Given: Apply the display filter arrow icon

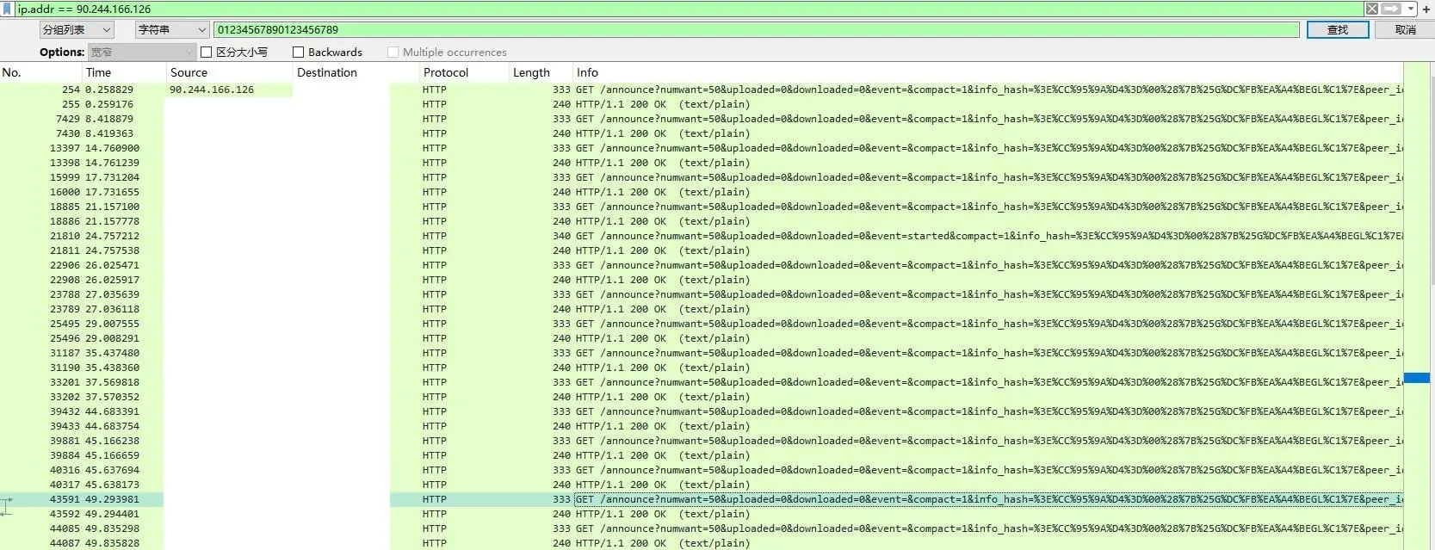Looking at the screenshot, I should (1391, 9).
